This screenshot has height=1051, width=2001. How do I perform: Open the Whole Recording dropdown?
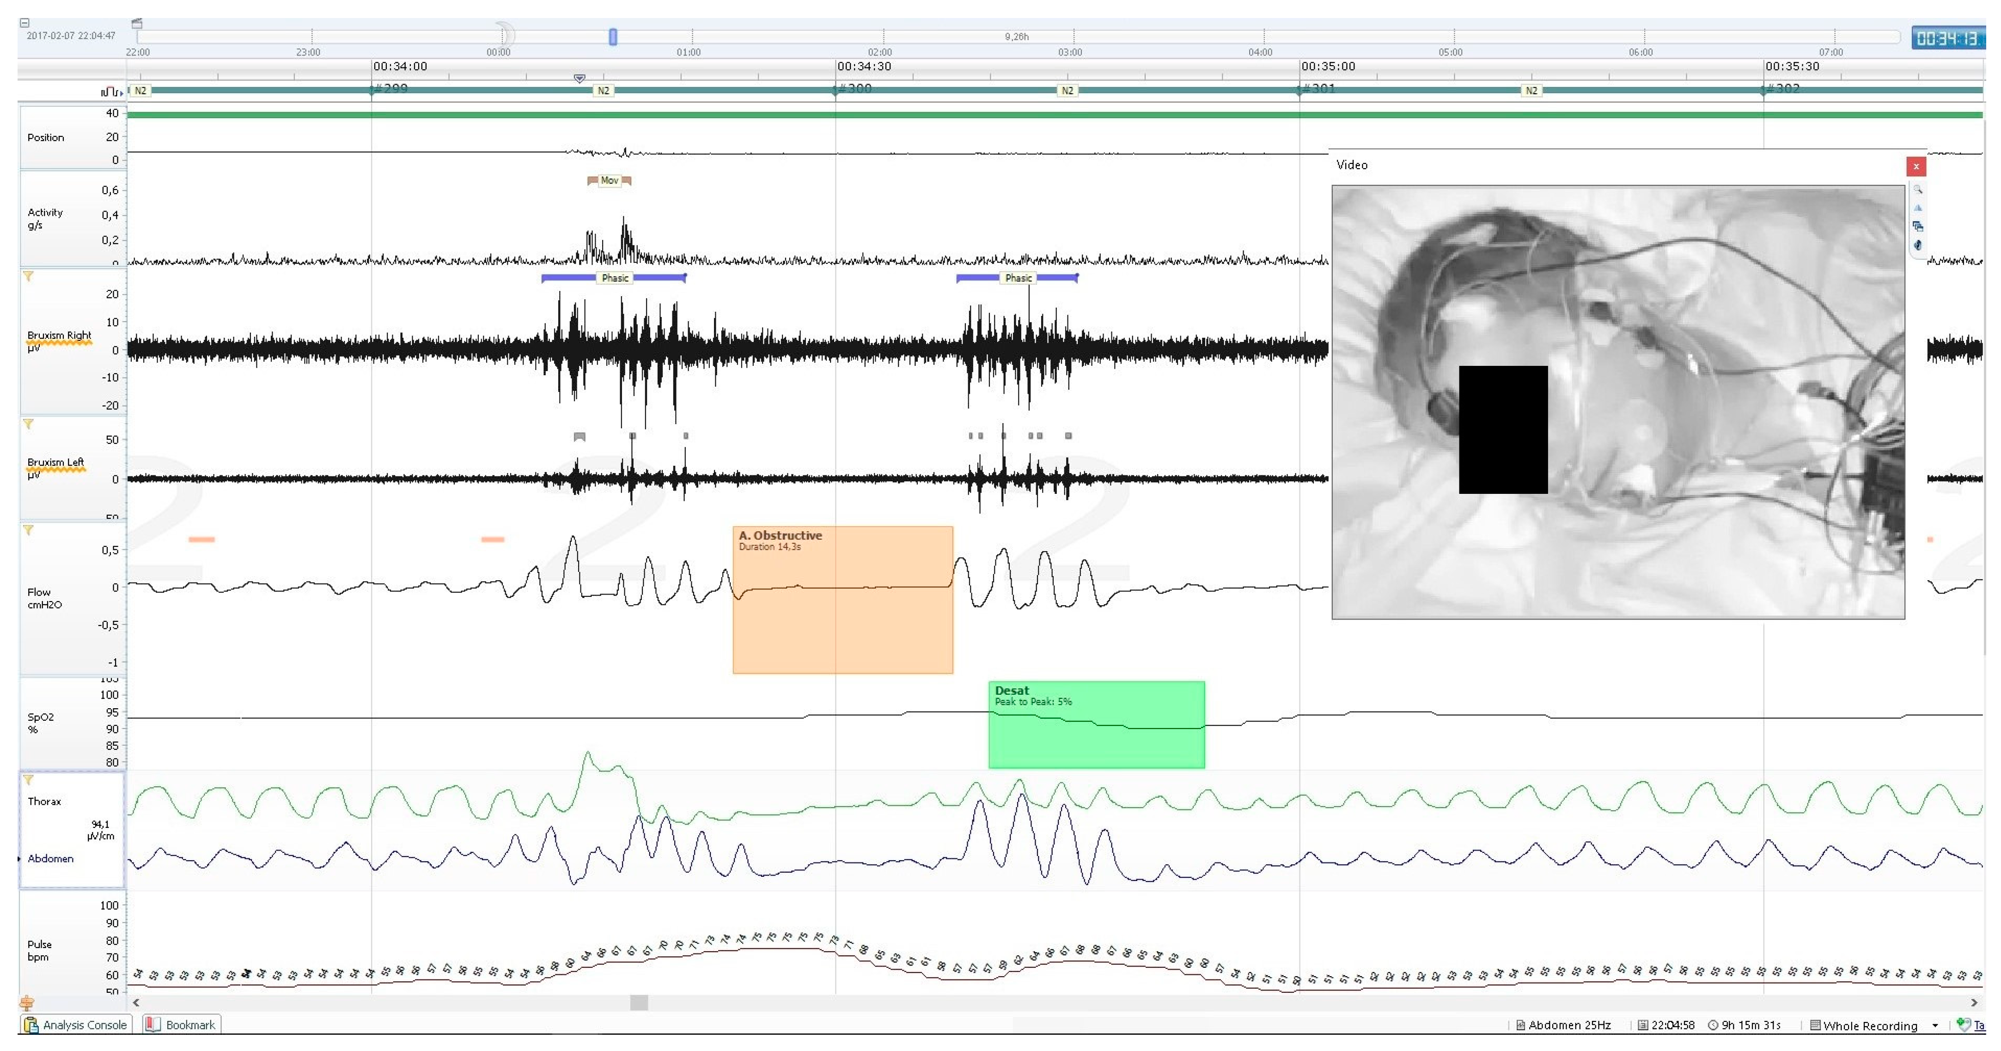click(1935, 1026)
